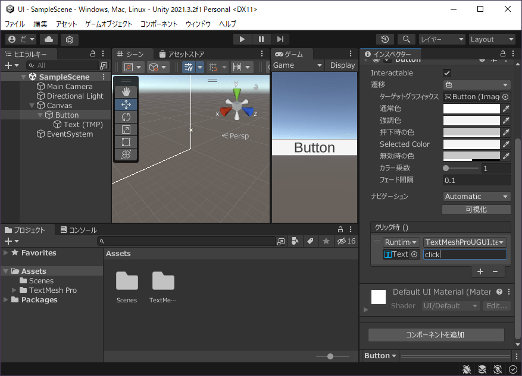Pick pressed color with eyedropper
522x376 pixels.
[506, 132]
